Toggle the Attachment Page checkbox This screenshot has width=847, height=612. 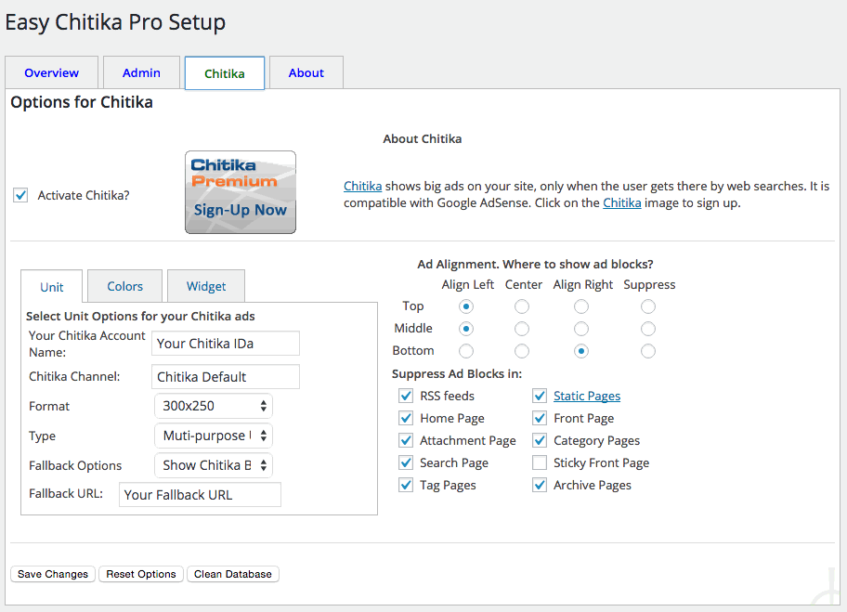(x=406, y=440)
